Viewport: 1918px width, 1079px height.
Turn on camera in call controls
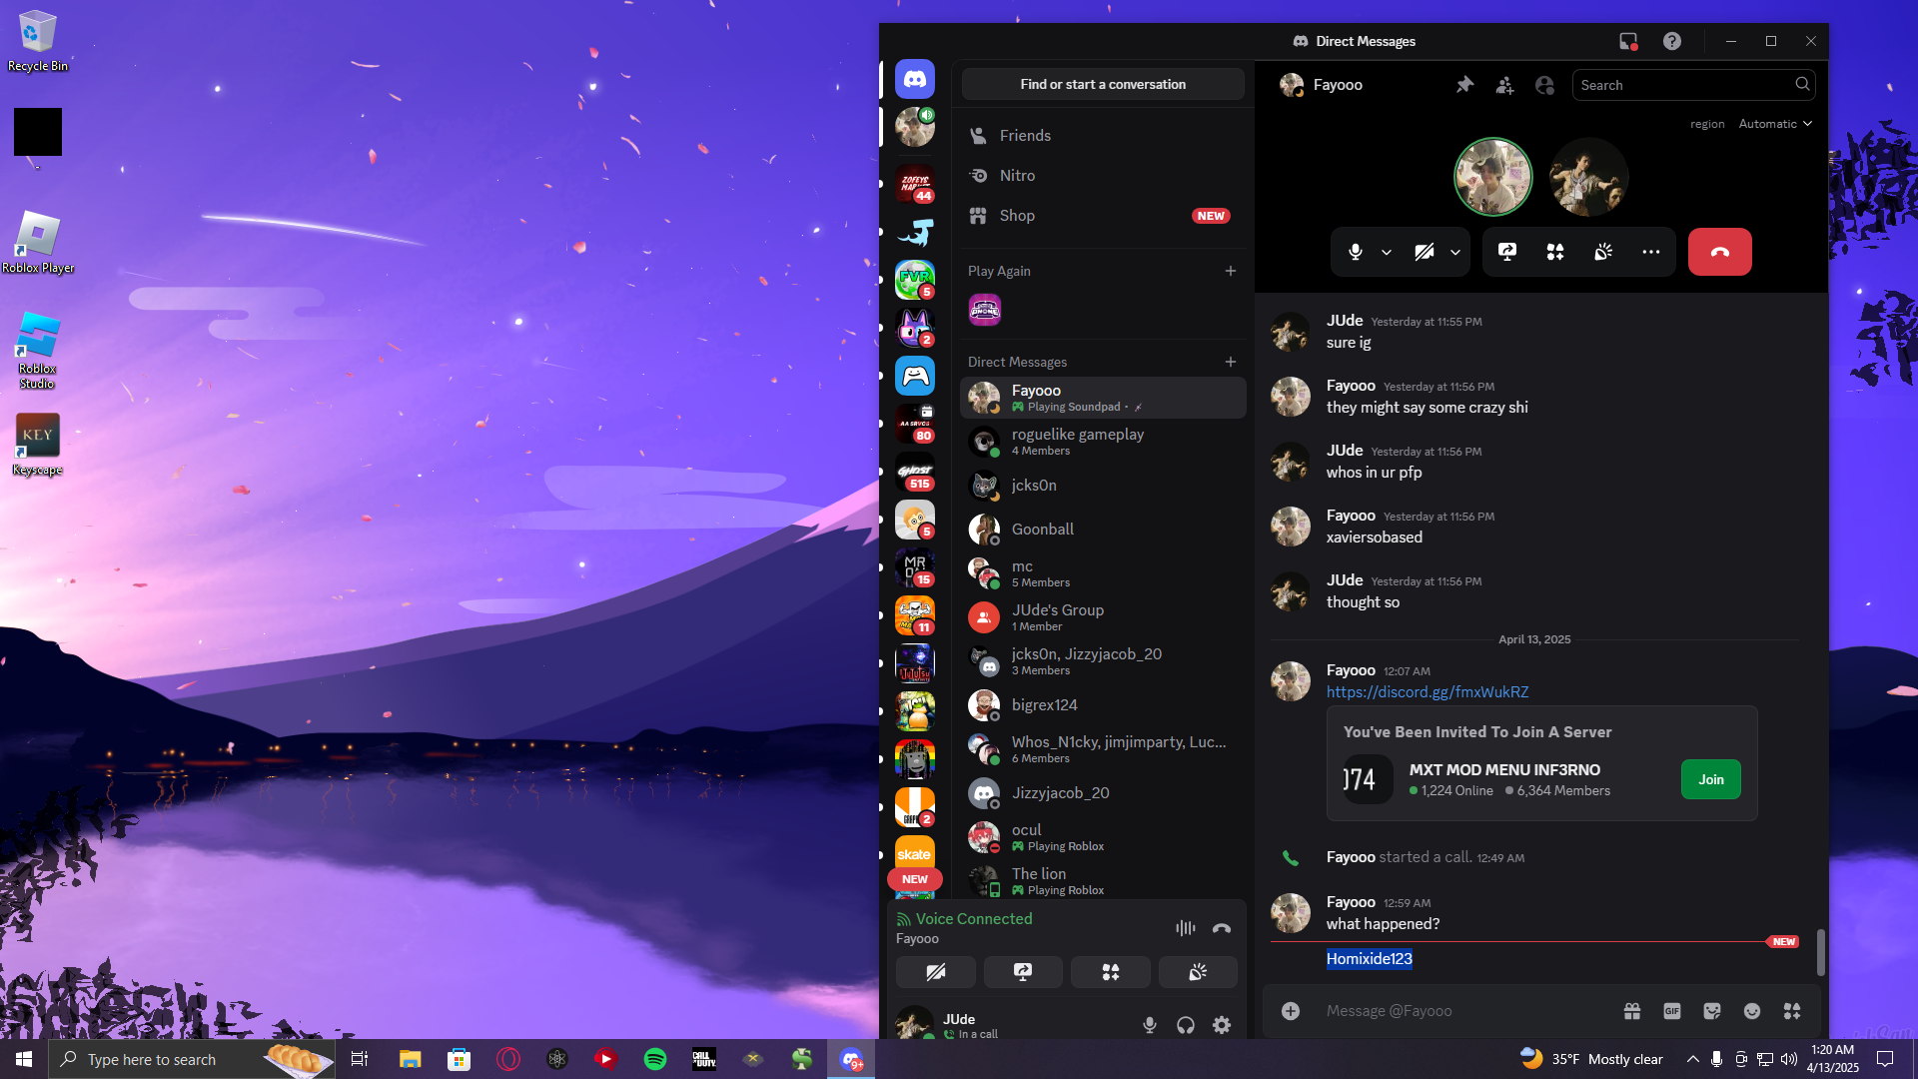pyautogui.click(x=1425, y=252)
